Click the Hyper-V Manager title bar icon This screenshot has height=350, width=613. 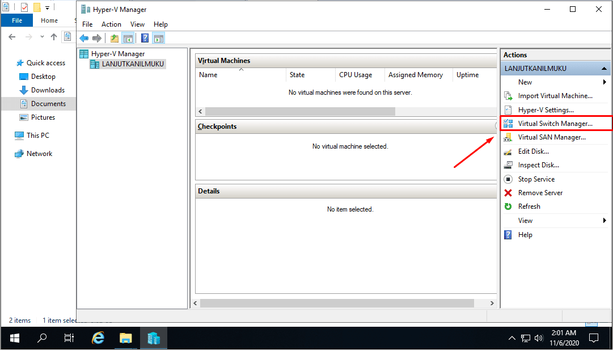pos(85,10)
